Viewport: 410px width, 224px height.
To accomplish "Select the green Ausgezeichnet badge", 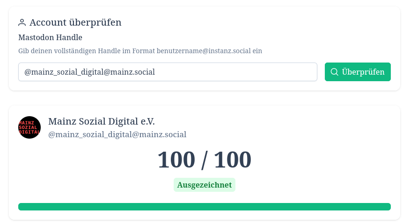I will (x=204, y=185).
